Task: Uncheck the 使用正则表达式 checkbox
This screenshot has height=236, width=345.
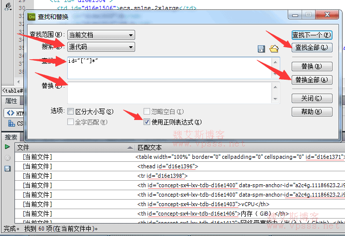Action: click(x=147, y=122)
